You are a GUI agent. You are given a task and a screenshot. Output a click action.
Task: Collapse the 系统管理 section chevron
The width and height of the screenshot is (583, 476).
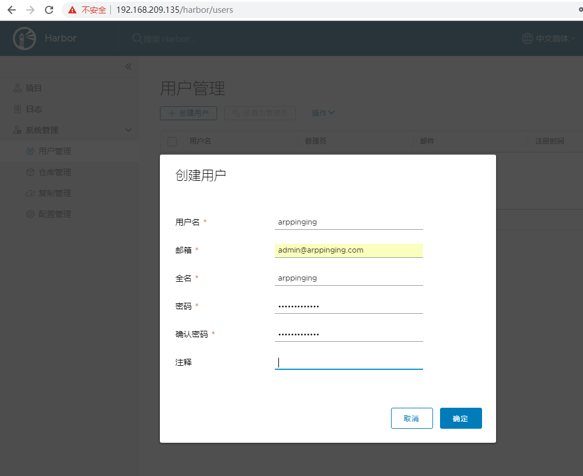[x=128, y=130]
